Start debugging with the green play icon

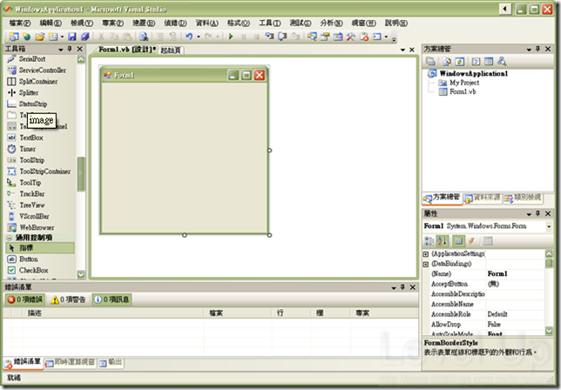(x=231, y=37)
